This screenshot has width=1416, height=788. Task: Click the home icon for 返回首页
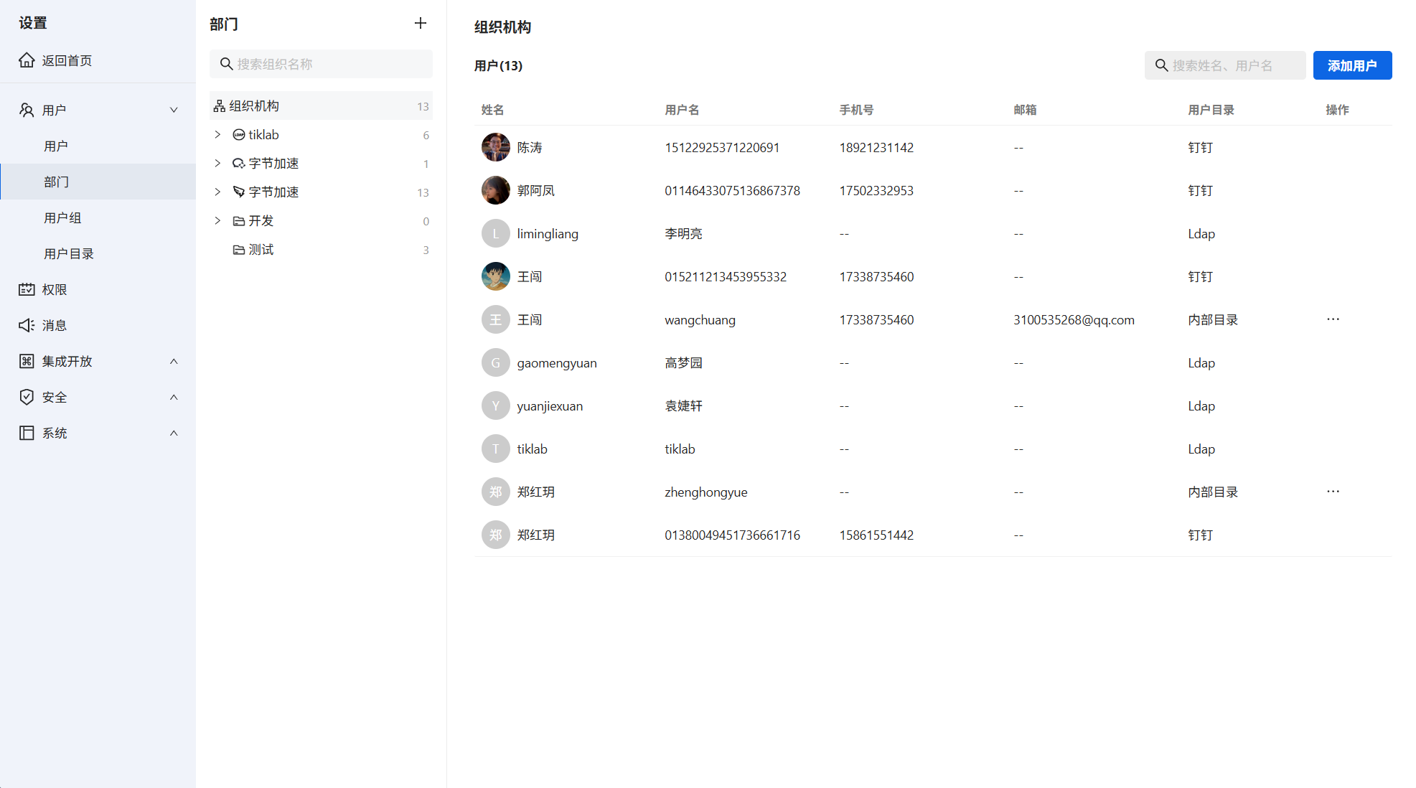pyautogui.click(x=27, y=60)
